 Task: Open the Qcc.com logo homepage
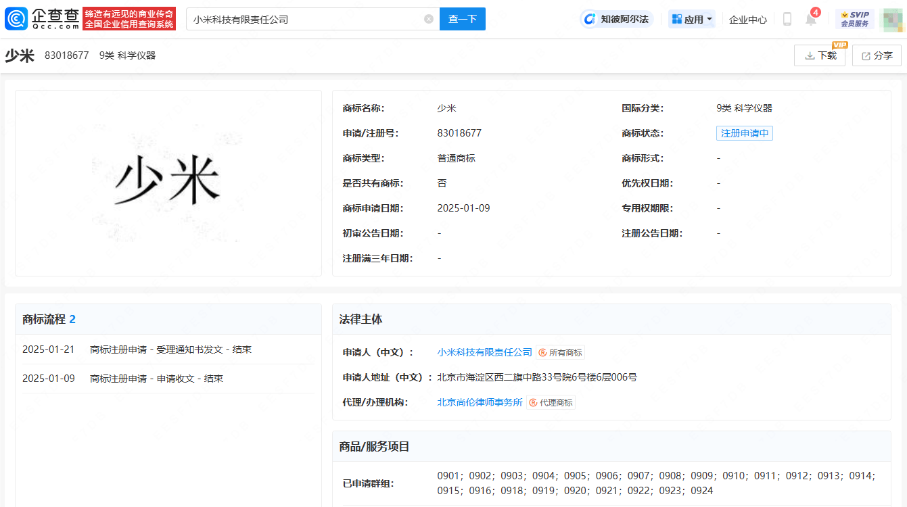click(x=42, y=19)
